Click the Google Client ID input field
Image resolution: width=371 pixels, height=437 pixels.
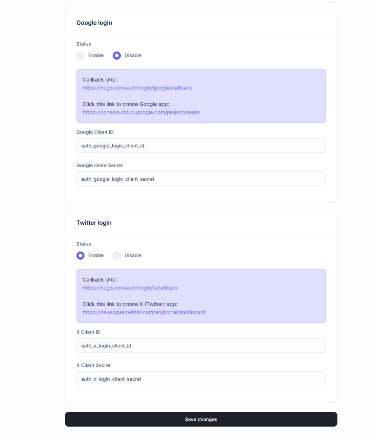click(201, 146)
